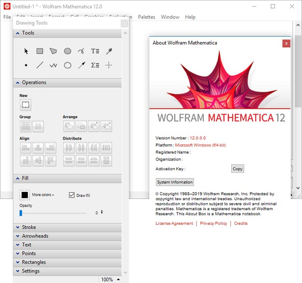Click Drawing Tools palette scroll up arrow
Screen dimensions: 302x283
click(125, 33)
